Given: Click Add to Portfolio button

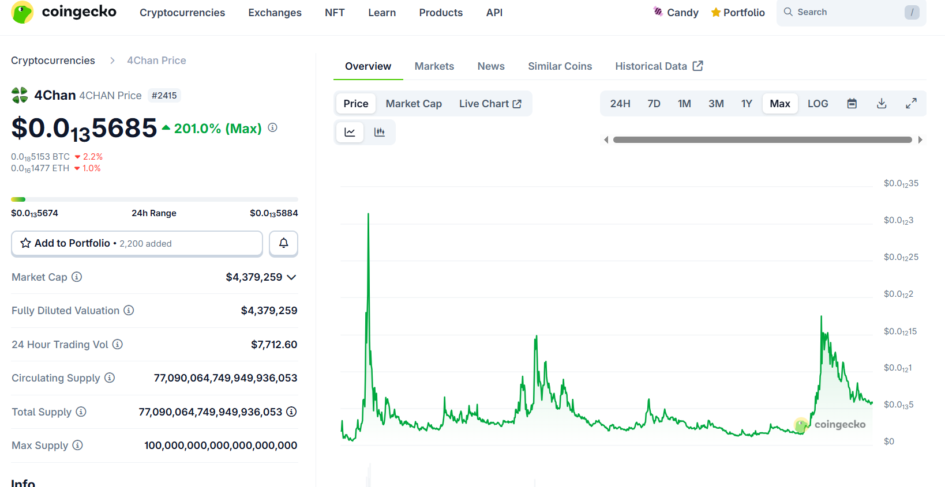Looking at the screenshot, I should tap(137, 243).
